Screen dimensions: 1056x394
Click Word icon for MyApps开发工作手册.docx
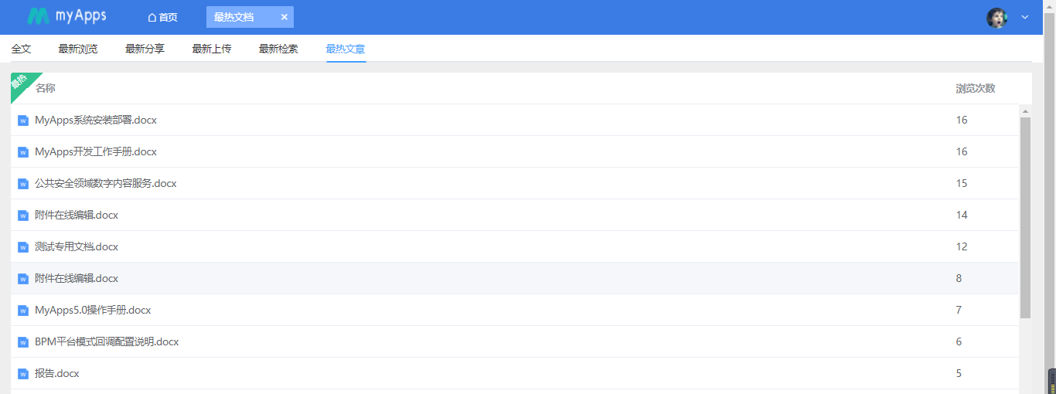(x=23, y=152)
